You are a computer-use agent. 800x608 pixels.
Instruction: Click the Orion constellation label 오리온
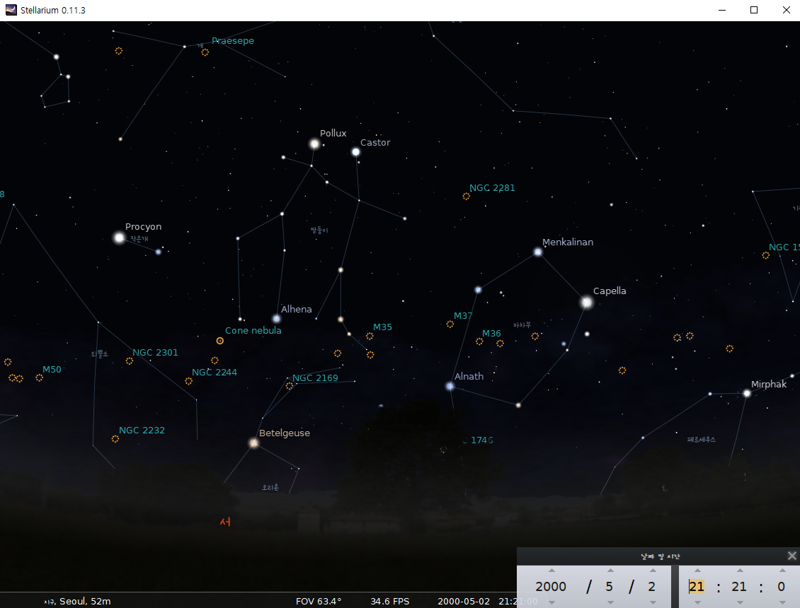point(270,488)
